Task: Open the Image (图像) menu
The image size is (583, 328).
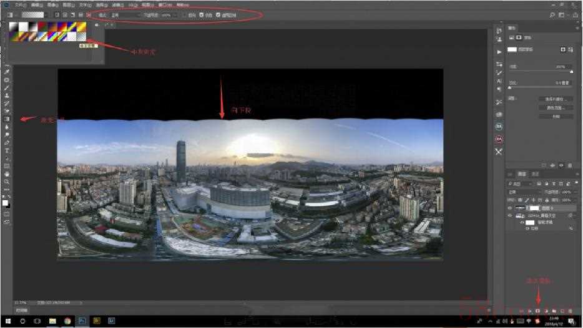Action: click(53, 5)
